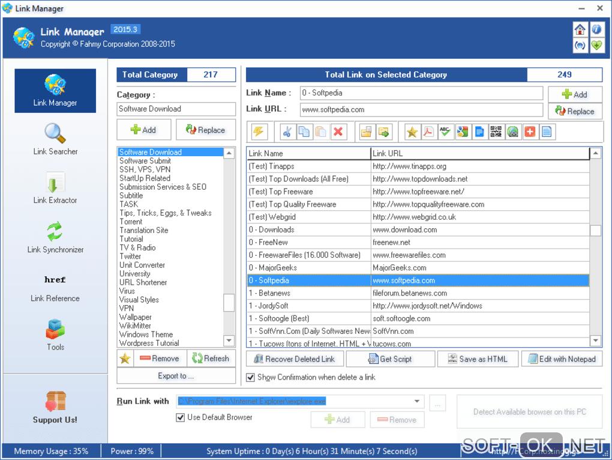Click the Export to ... button

(x=176, y=376)
